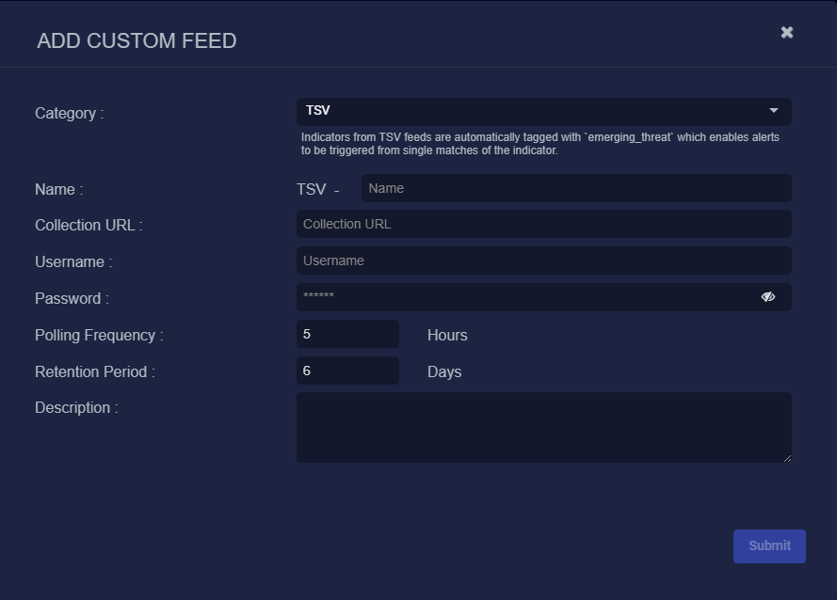Click the "Description :" label
The height and width of the screenshot is (600, 837).
(x=76, y=408)
